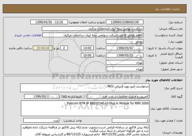Image resolution: width=192 pixels, height=136 pixels.
Task: Click the ایجاد کننده درخواست label
Action: (x=169, y=35)
